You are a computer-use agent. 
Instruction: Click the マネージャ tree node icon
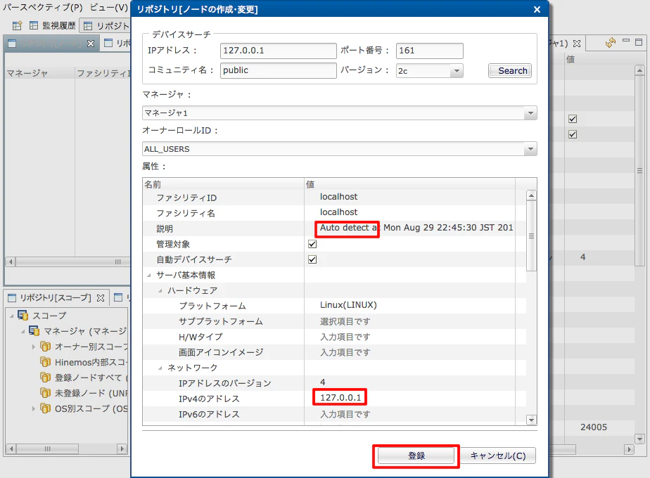[x=34, y=331]
